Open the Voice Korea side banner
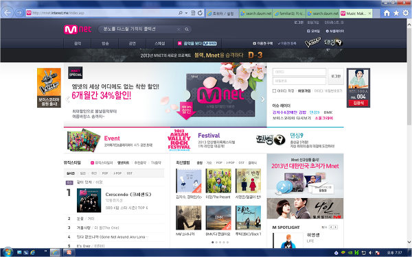This screenshot has height=257, width=412. 49,88
